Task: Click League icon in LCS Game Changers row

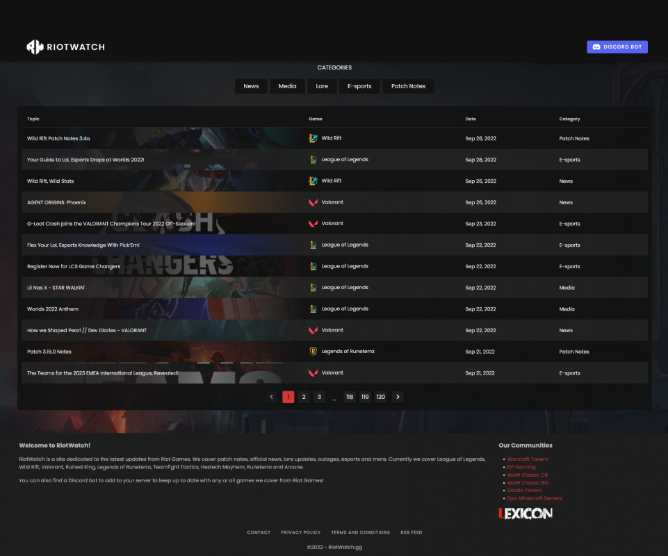Action: pos(313,266)
